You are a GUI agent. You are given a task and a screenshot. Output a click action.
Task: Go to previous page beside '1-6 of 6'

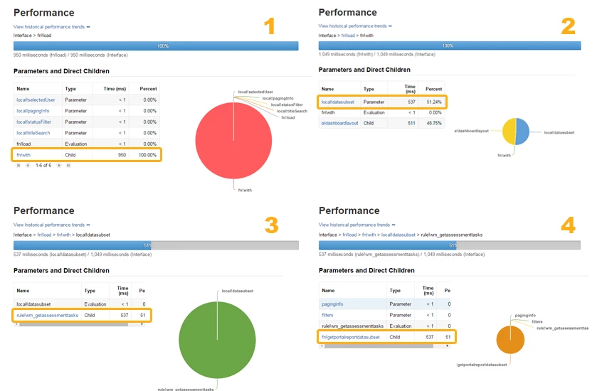(x=28, y=166)
